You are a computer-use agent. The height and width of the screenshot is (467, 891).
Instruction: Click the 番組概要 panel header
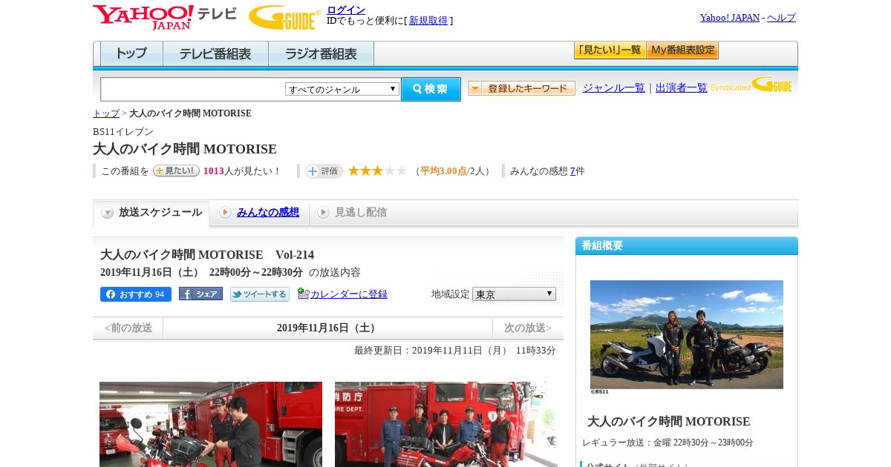[x=687, y=246]
